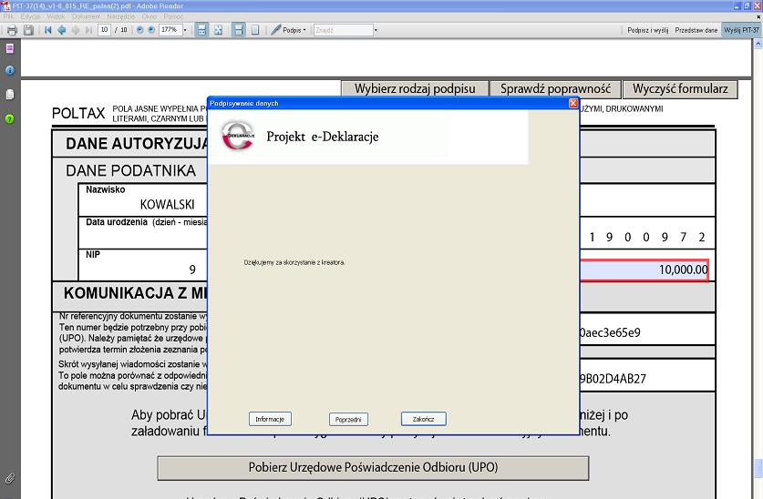This screenshot has height=499, width=763.
Task: Save the PDF with the floppy disk icon
Action: click(x=28, y=30)
